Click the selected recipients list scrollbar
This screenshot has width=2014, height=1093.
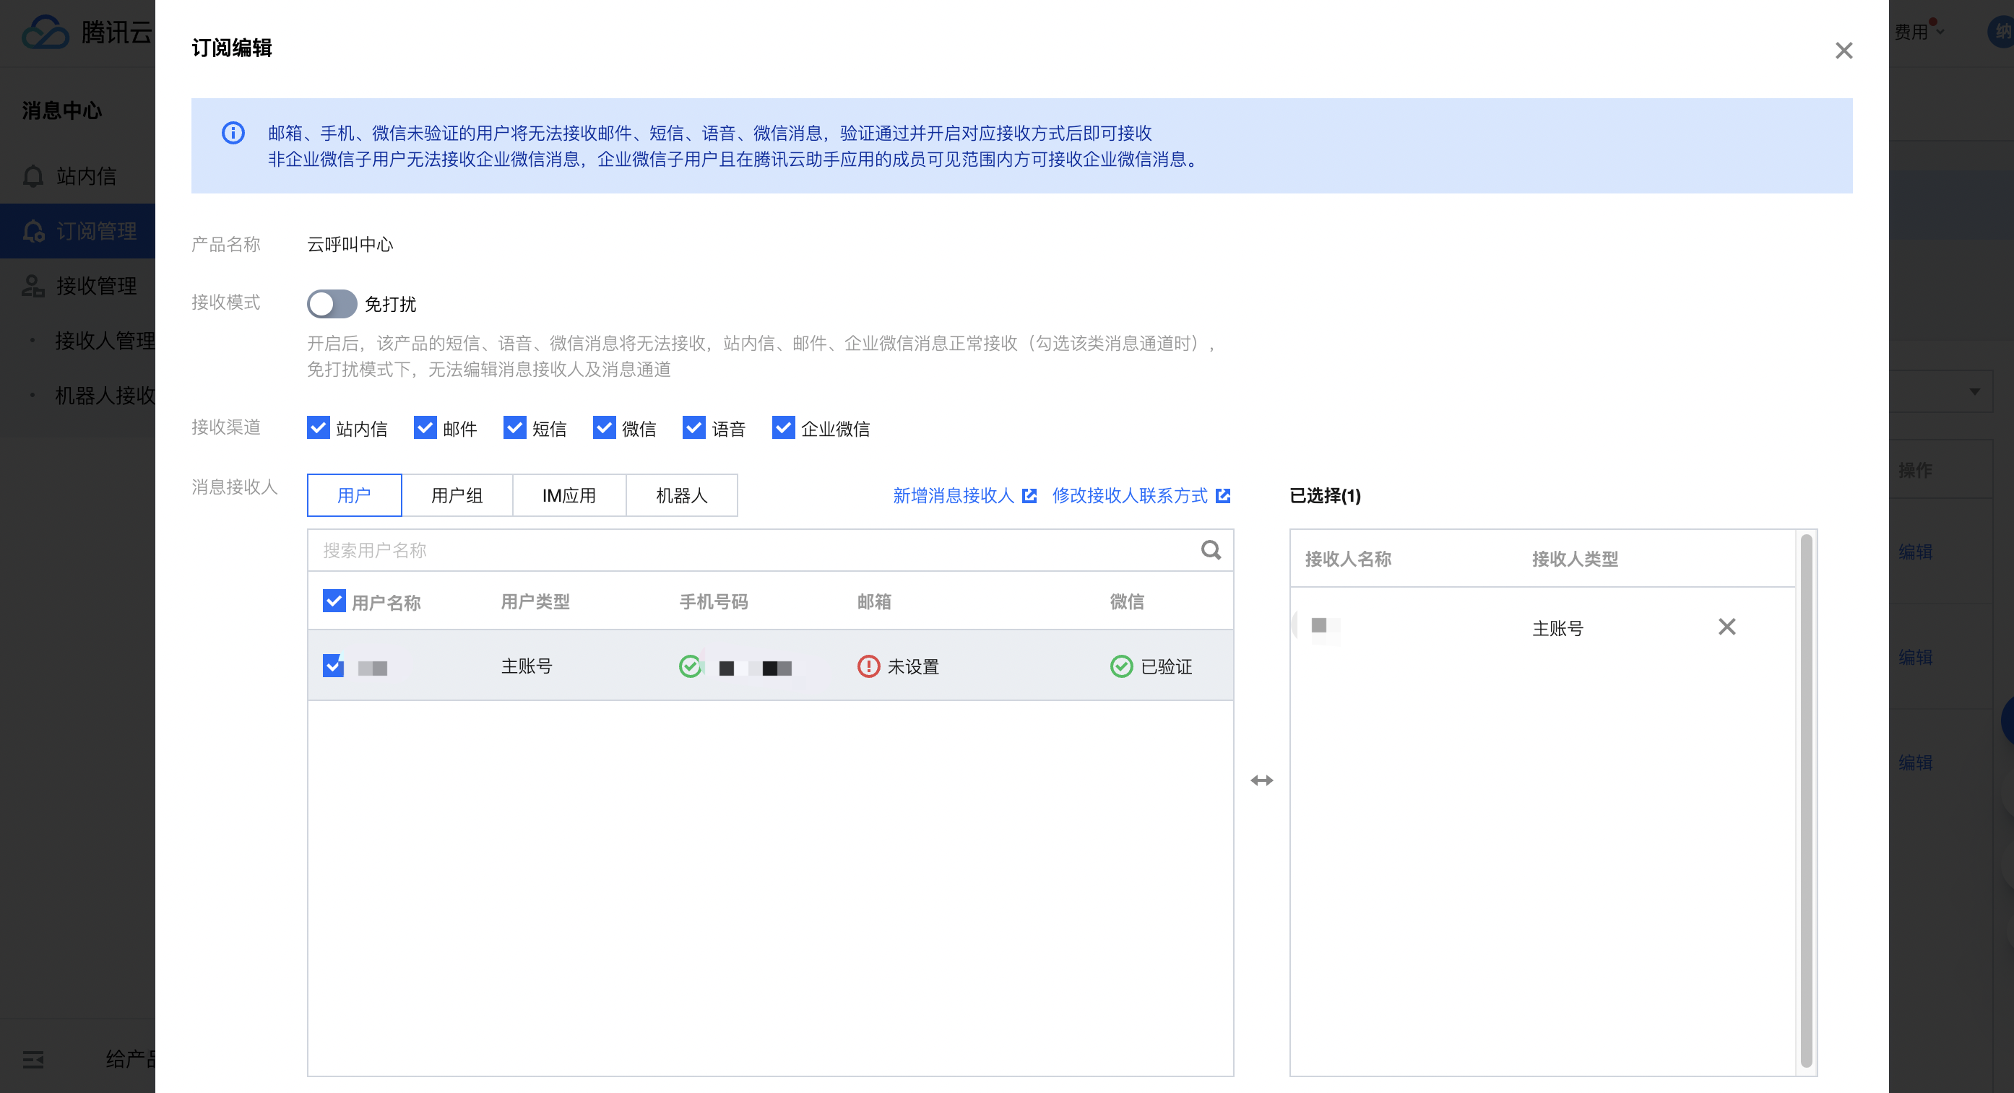1806,801
